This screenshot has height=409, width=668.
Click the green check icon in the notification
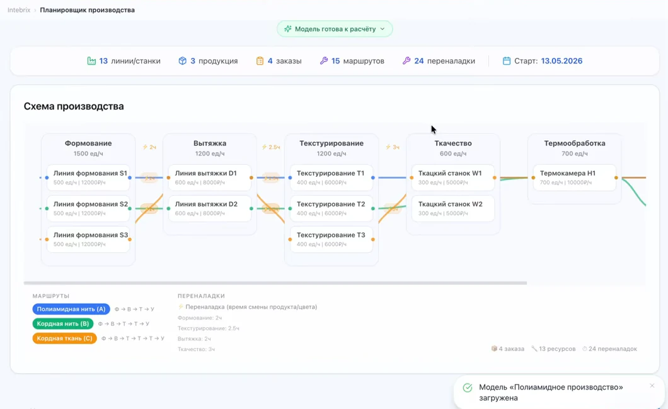[468, 388]
